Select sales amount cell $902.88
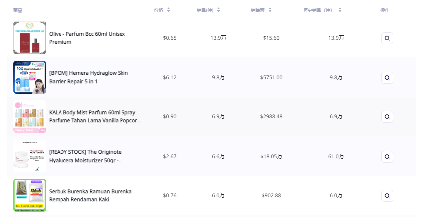Screen dimensions: 427x217 [x=271, y=196]
